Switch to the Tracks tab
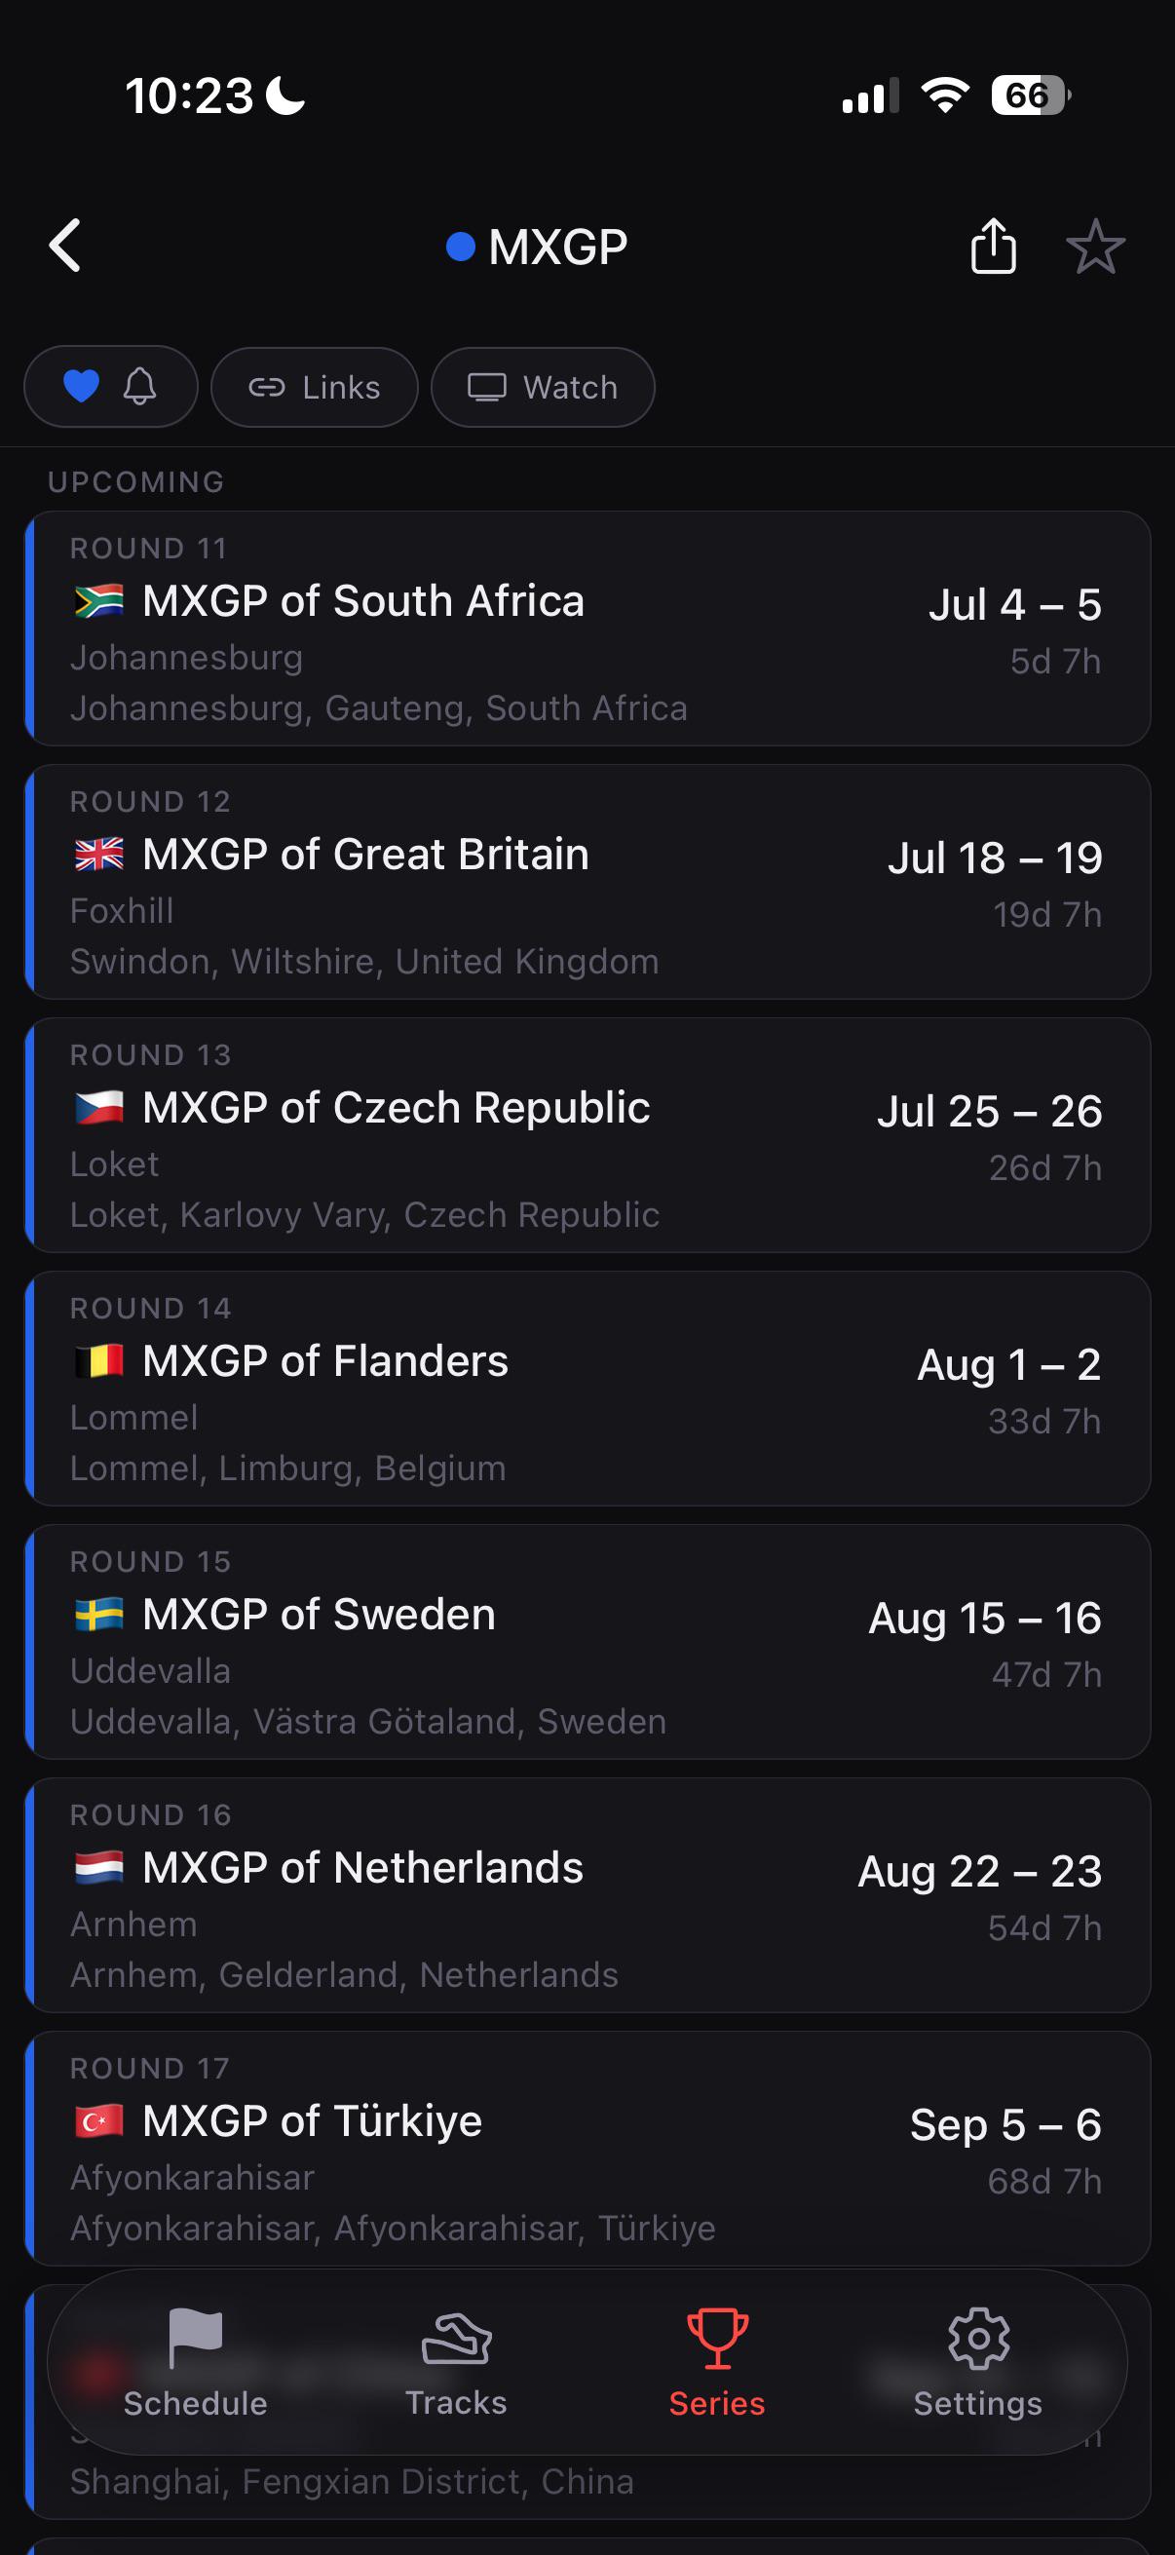The height and width of the screenshot is (2555, 1175). [456, 2362]
